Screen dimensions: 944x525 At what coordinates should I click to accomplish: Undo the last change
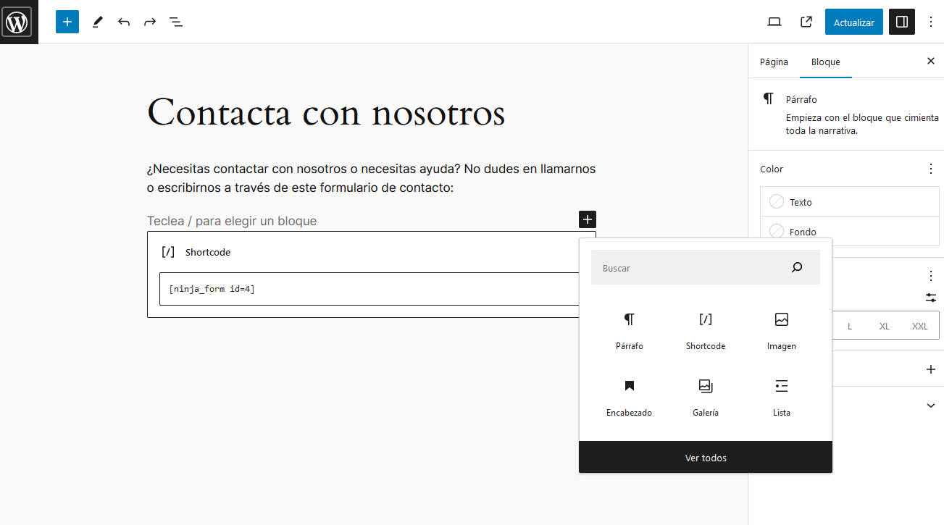click(x=124, y=22)
